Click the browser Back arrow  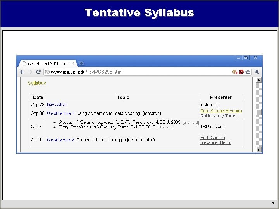(22, 72)
